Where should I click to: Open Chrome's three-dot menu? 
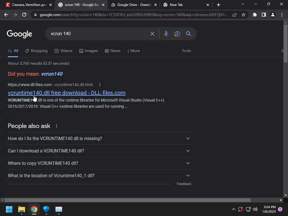point(282,15)
